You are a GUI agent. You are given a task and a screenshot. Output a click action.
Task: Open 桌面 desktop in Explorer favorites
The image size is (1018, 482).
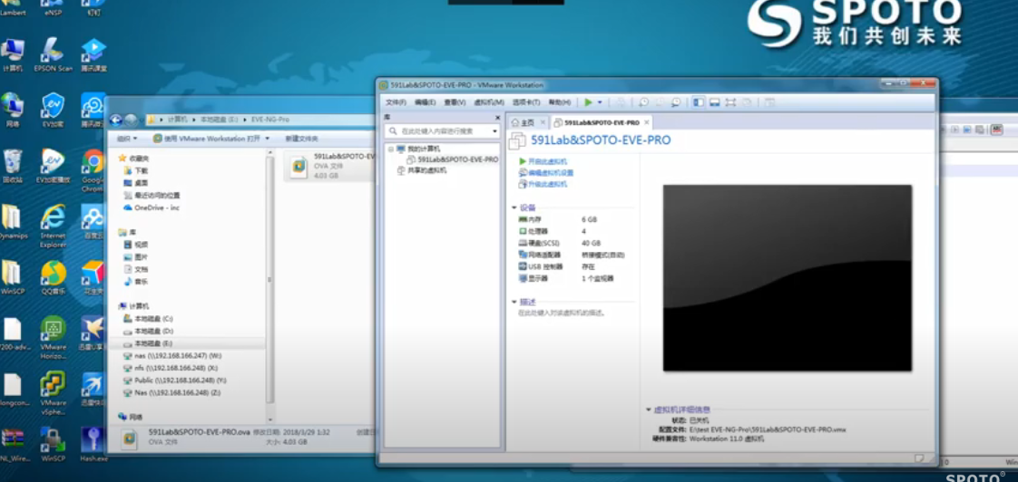pyautogui.click(x=136, y=183)
